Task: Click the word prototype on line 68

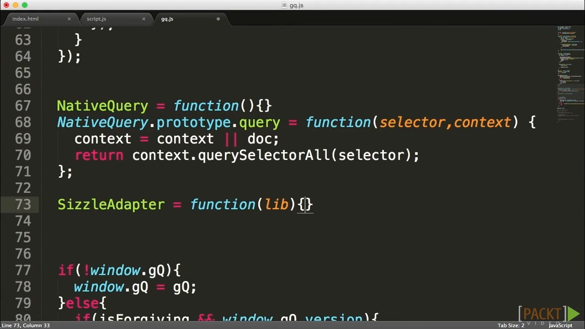Action: pos(194,123)
